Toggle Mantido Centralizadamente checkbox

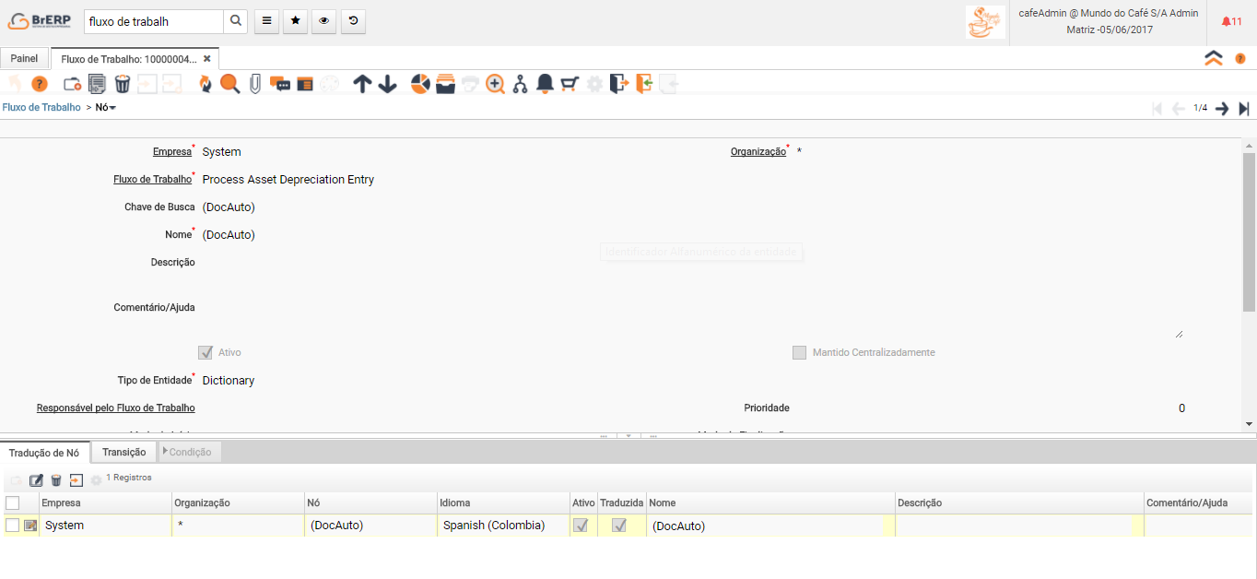(799, 352)
